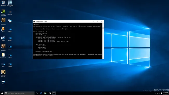Select the phoronix-test-suite folder icon
Image resolution: width=169 pixels, height=95 pixels.
coord(3,56)
